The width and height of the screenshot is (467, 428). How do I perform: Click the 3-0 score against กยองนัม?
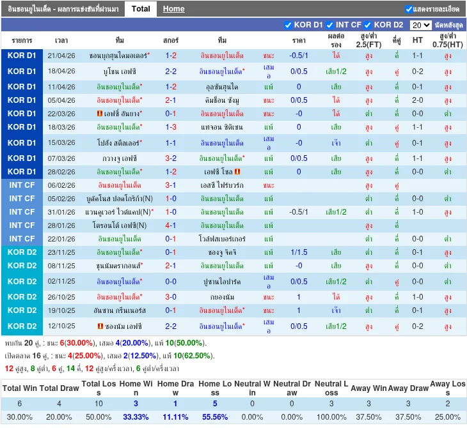pyautogui.click(x=171, y=297)
